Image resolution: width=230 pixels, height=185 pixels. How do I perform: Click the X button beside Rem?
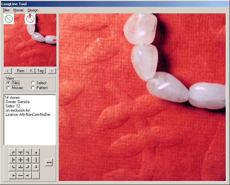pyautogui.click(x=31, y=71)
